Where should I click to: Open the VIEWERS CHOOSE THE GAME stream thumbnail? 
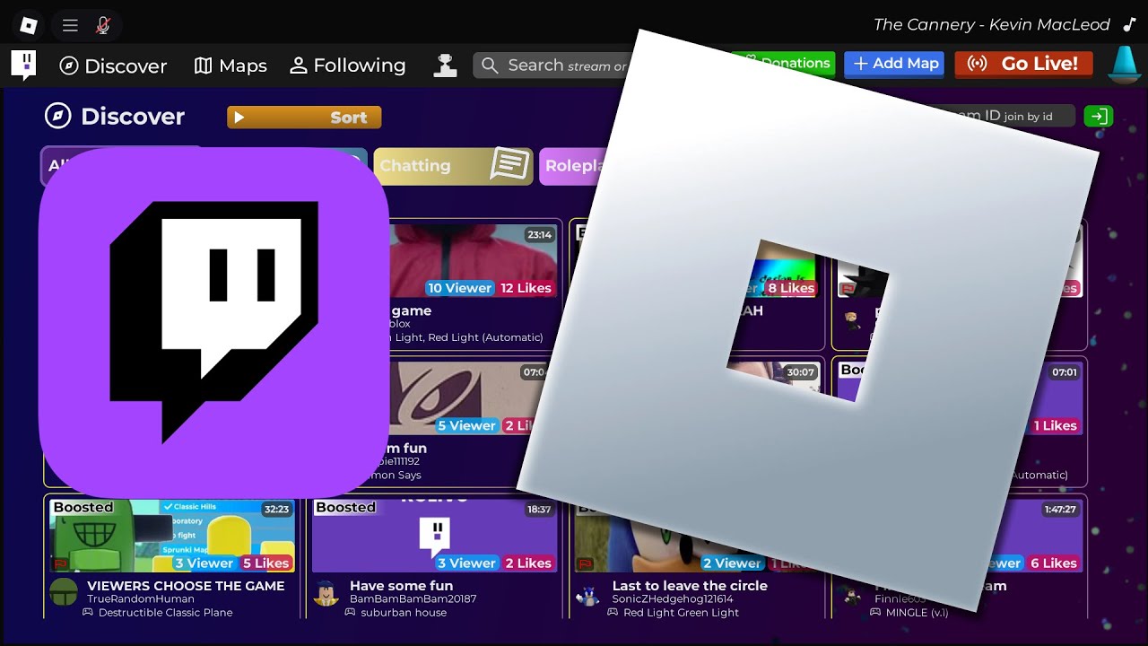coord(172,536)
